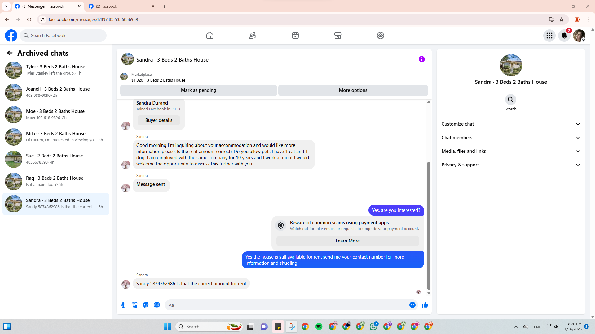Go back from Archived chats
This screenshot has height=334, width=595.
click(10, 53)
